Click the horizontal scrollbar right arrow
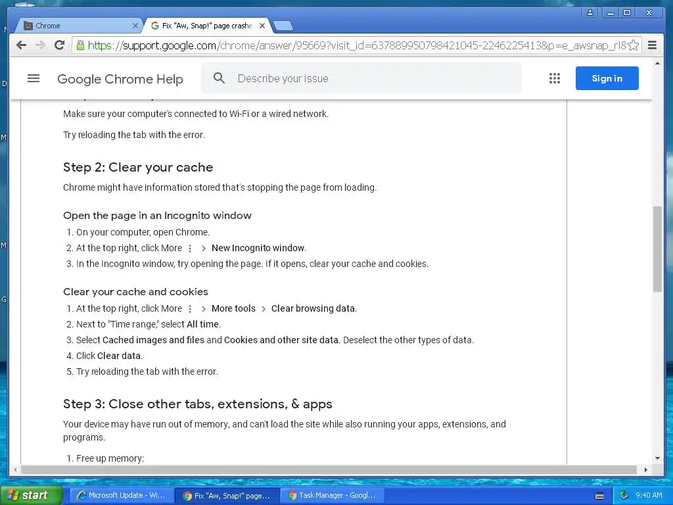Image resolution: width=673 pixels, height=505 pixels. point(645,469)
